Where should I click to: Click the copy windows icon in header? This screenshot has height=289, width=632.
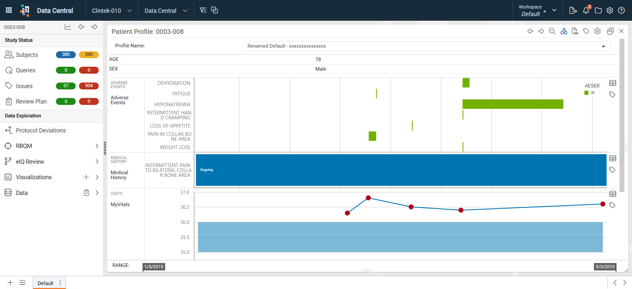pyautogui.click(x=215, y=10)
